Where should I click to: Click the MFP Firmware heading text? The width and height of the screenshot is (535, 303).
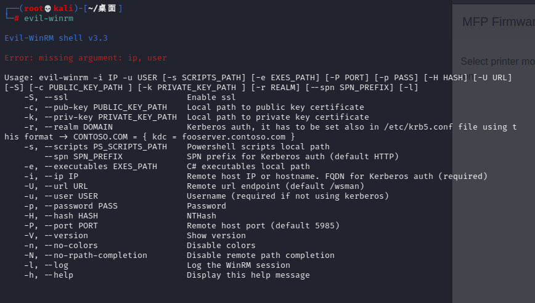[x=499, y=22]
